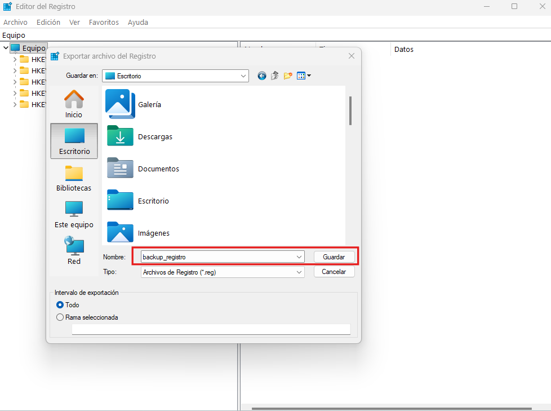This screenshot has width=551, height=411.
Task: Navigate back using the blue back arrow
Action: point(261,75)
